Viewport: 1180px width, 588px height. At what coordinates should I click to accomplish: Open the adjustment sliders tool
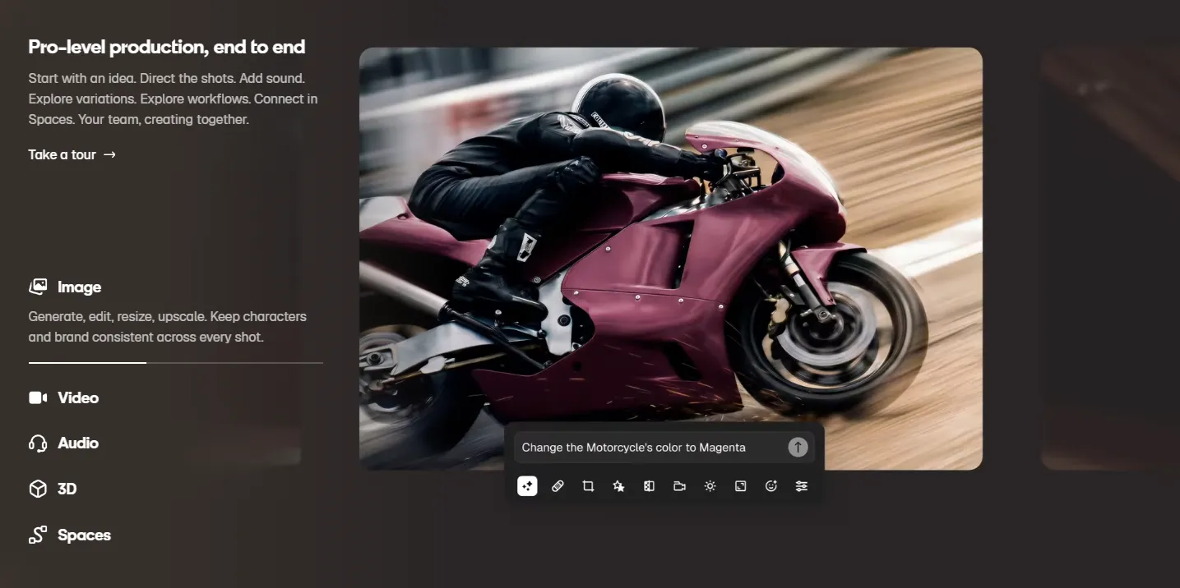[802, 486]
